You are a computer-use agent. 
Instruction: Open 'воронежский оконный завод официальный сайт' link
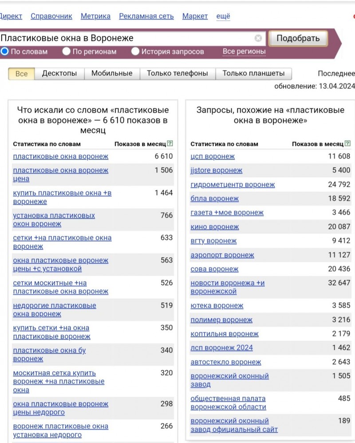click(234, 425)
